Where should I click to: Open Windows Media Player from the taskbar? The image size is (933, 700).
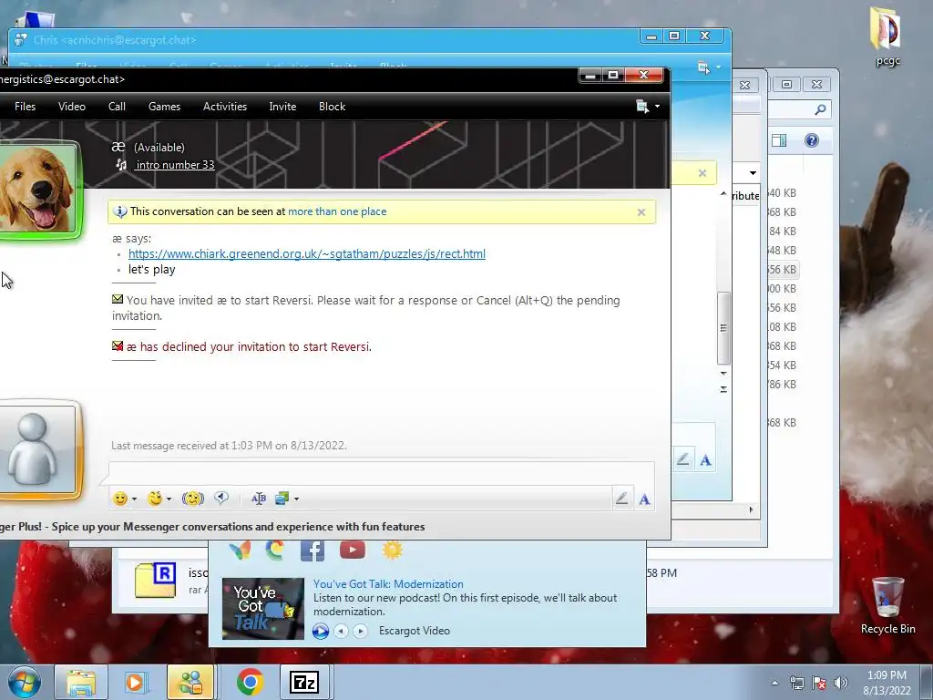(136, 682)
